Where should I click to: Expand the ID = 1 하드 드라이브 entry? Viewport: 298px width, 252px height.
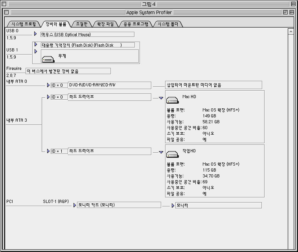point(48,151)
